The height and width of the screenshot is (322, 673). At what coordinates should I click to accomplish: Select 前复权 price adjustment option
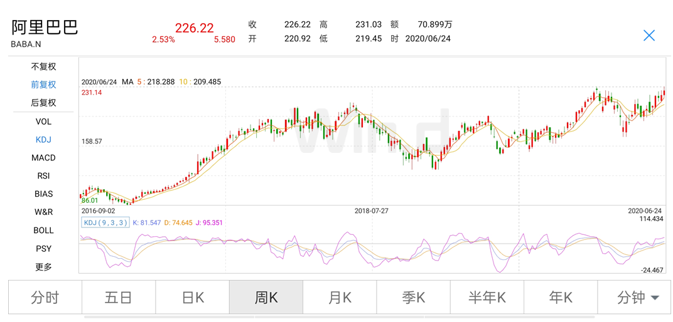[x=43, y=85]
